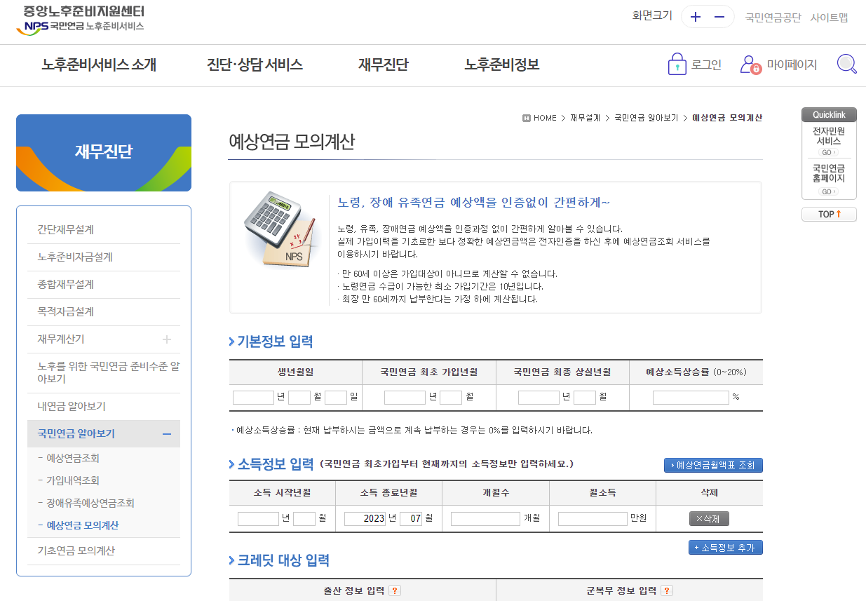The height and width of the screenshot is (601, 866).
Task: Open the 재무진단 menu
Action: coord(384,65)
